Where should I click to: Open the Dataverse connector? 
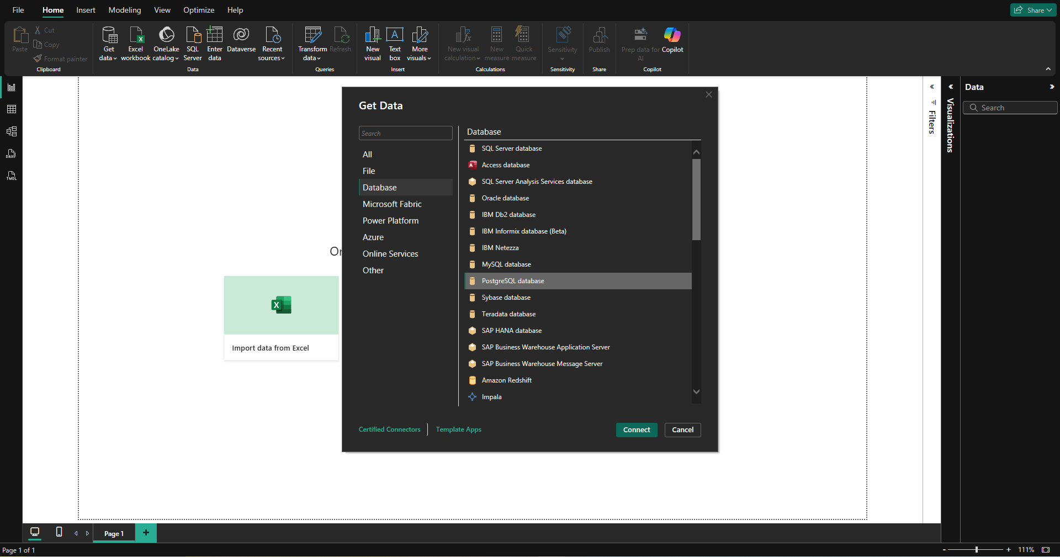(241, 40)
